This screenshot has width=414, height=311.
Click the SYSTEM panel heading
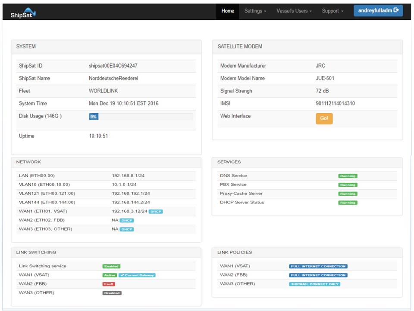click(26, 47)
